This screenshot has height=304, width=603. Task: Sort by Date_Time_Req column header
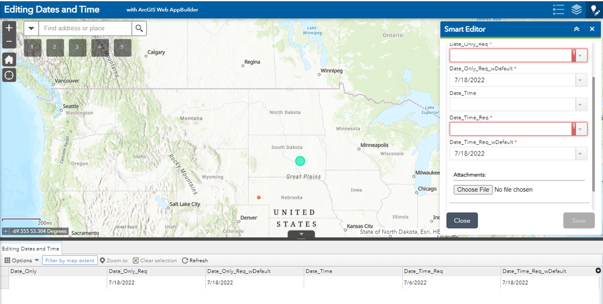[451, 271]
